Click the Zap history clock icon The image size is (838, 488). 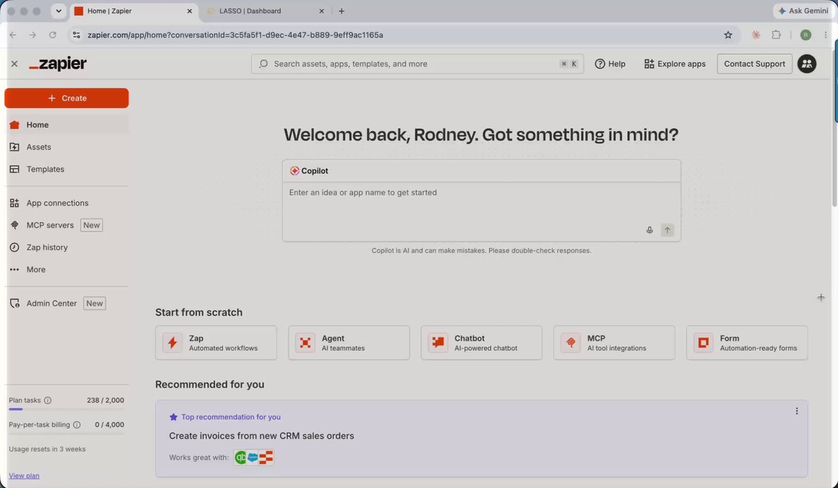click(x=14, y=247)
